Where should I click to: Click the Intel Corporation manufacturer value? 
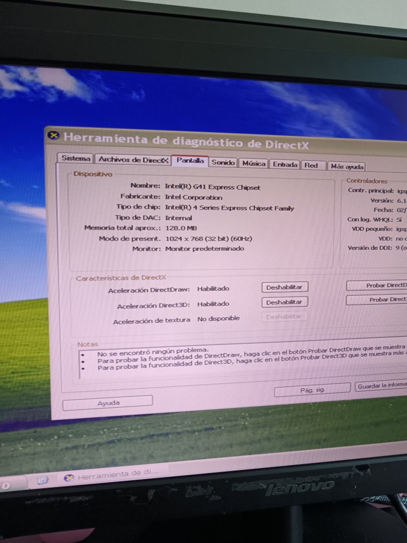tap(193, 198)
